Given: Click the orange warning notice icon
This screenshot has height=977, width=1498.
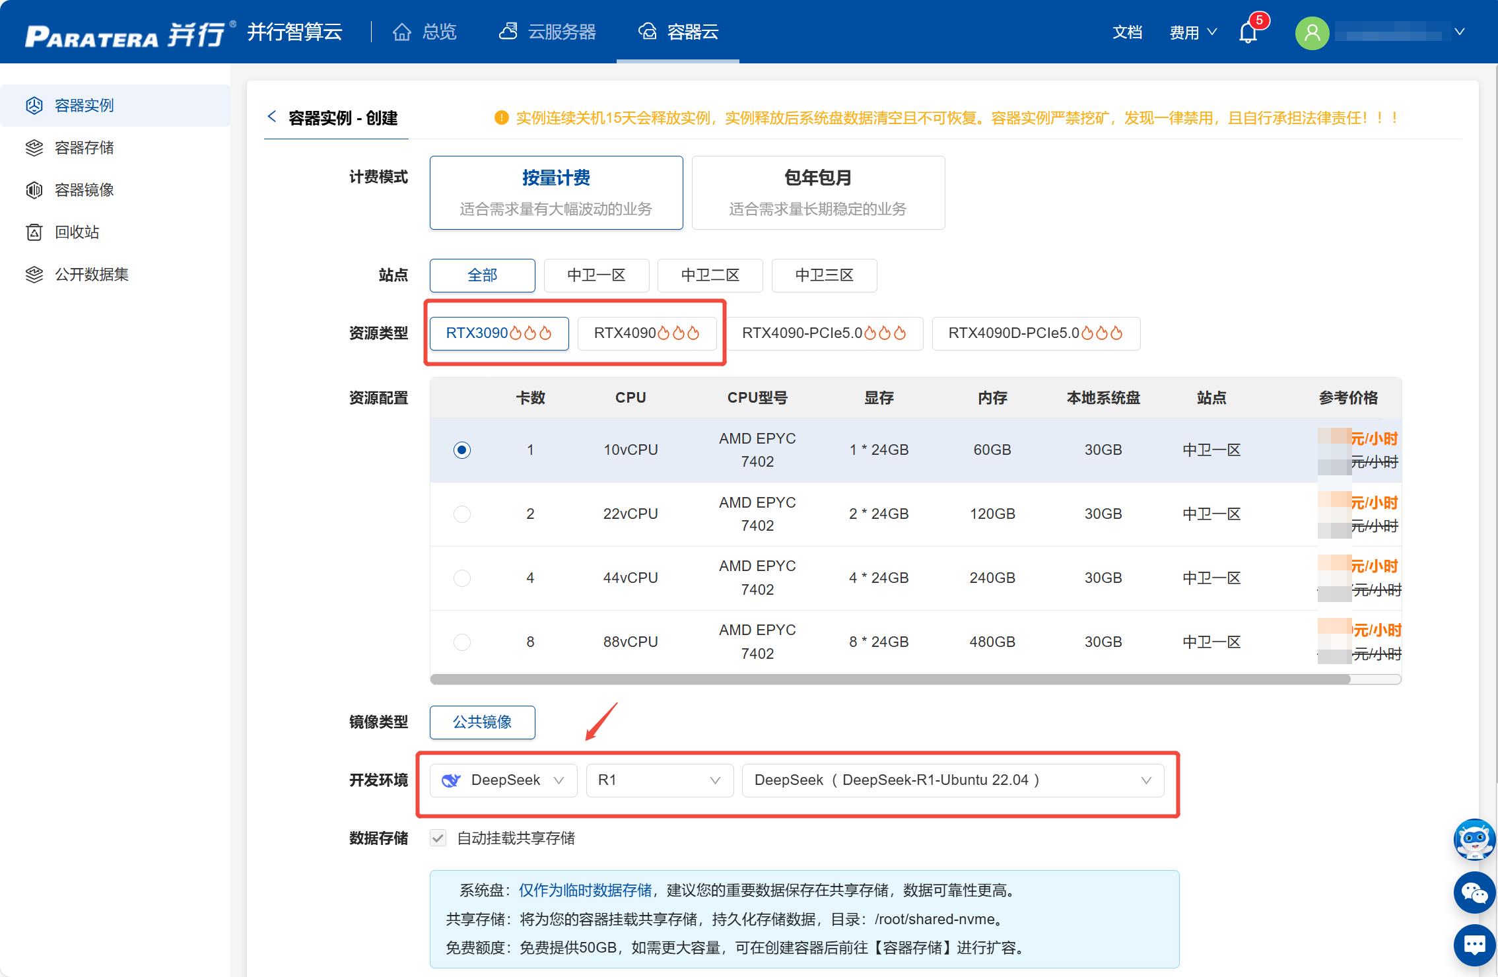Looking at the screenshot, I should [x=502, y=118].
